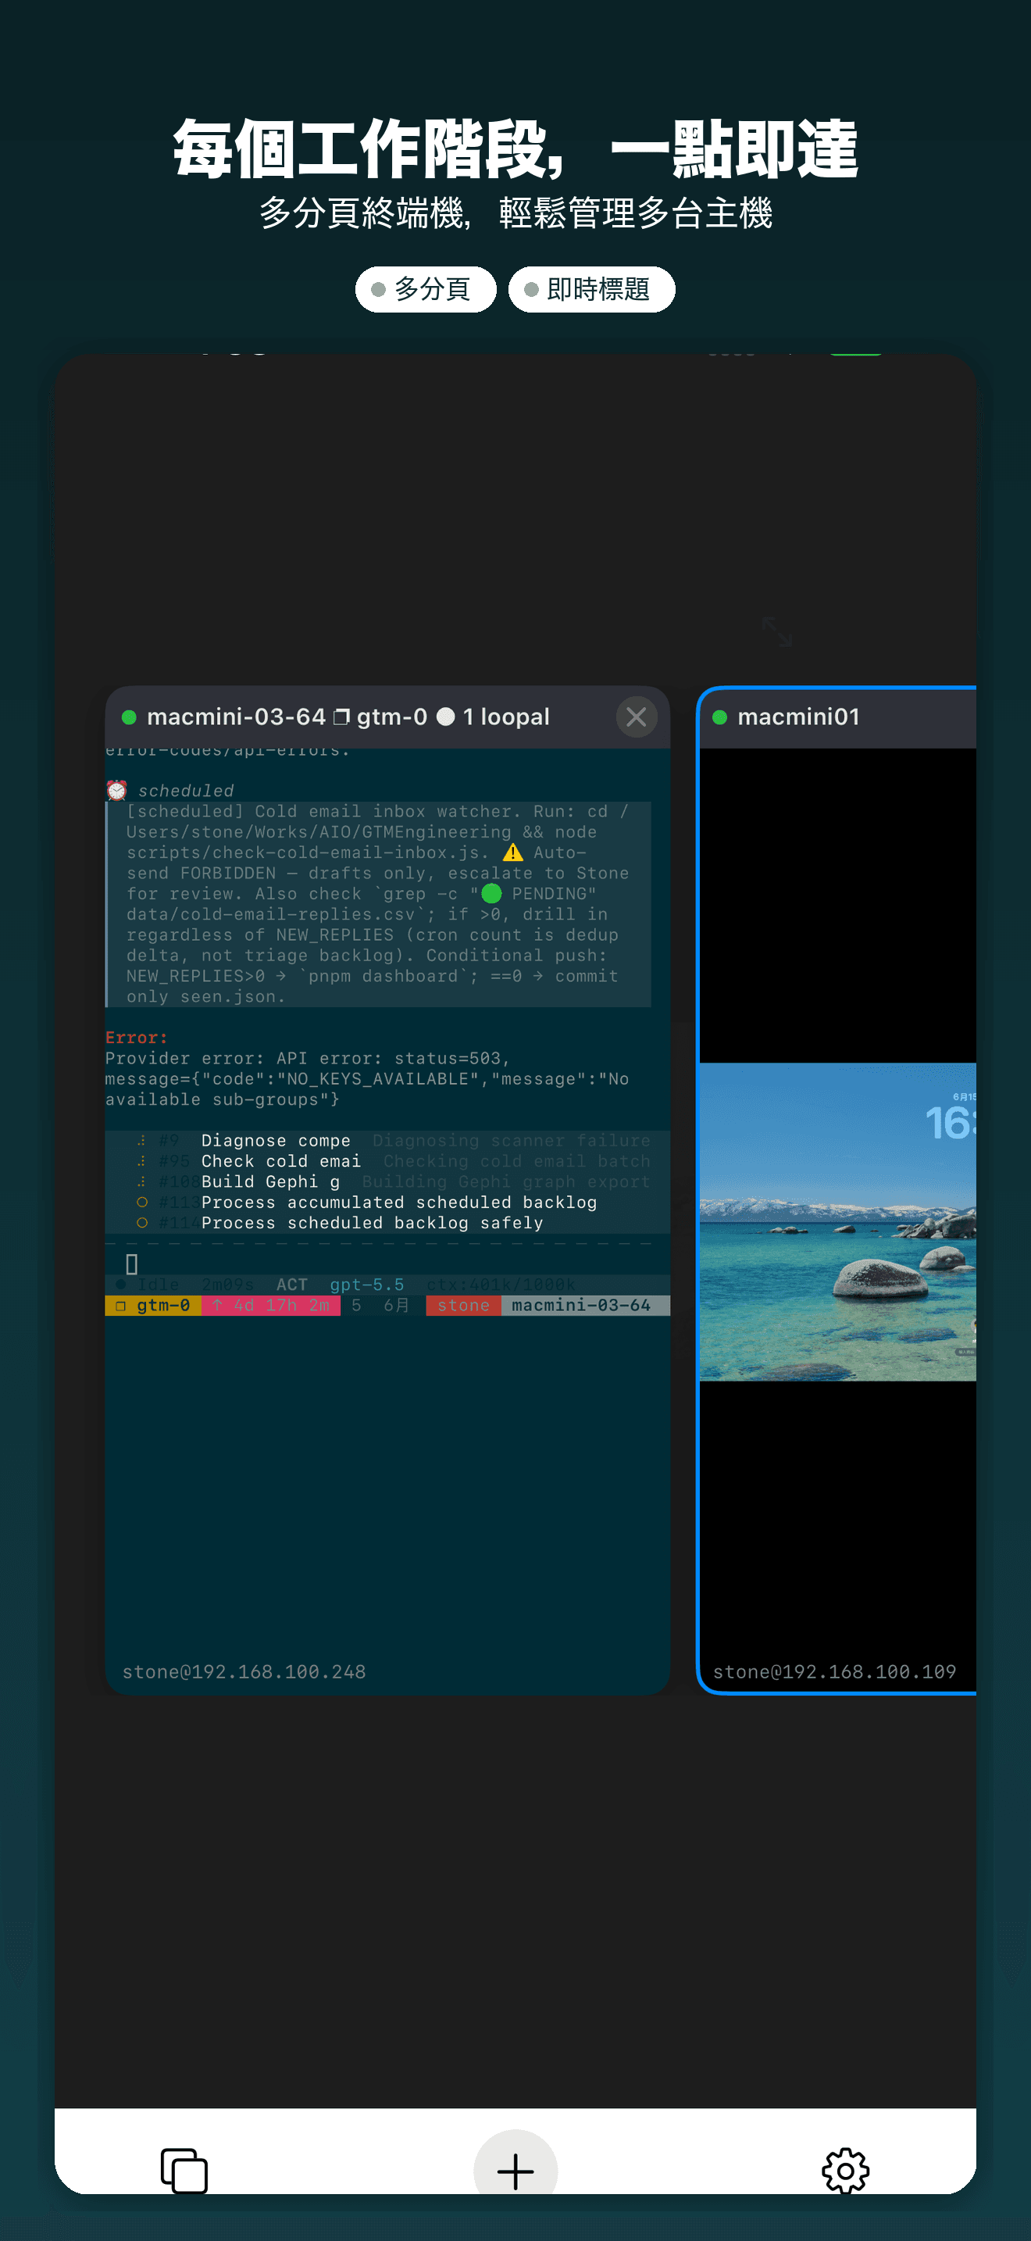Click the 'gtm-0' yellow status segment
Viewport: 1031px width, 2241px height.
click(153, 1305)
